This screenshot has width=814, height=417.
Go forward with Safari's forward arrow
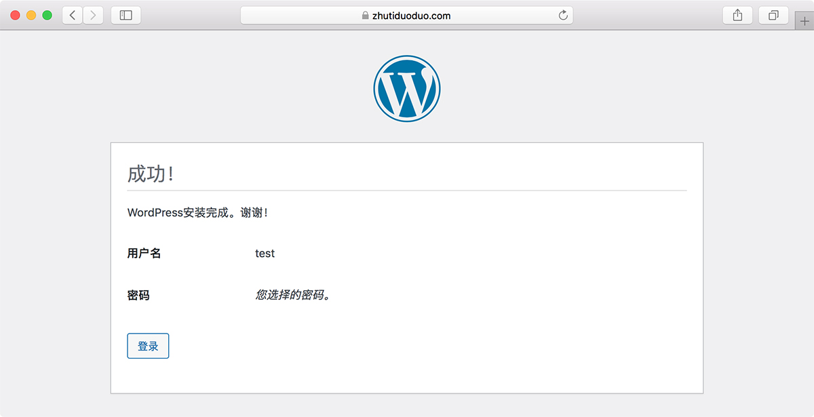click(93, 15)
